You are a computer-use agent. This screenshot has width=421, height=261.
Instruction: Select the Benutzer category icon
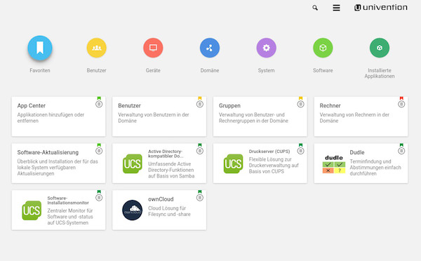coord(96,48)
